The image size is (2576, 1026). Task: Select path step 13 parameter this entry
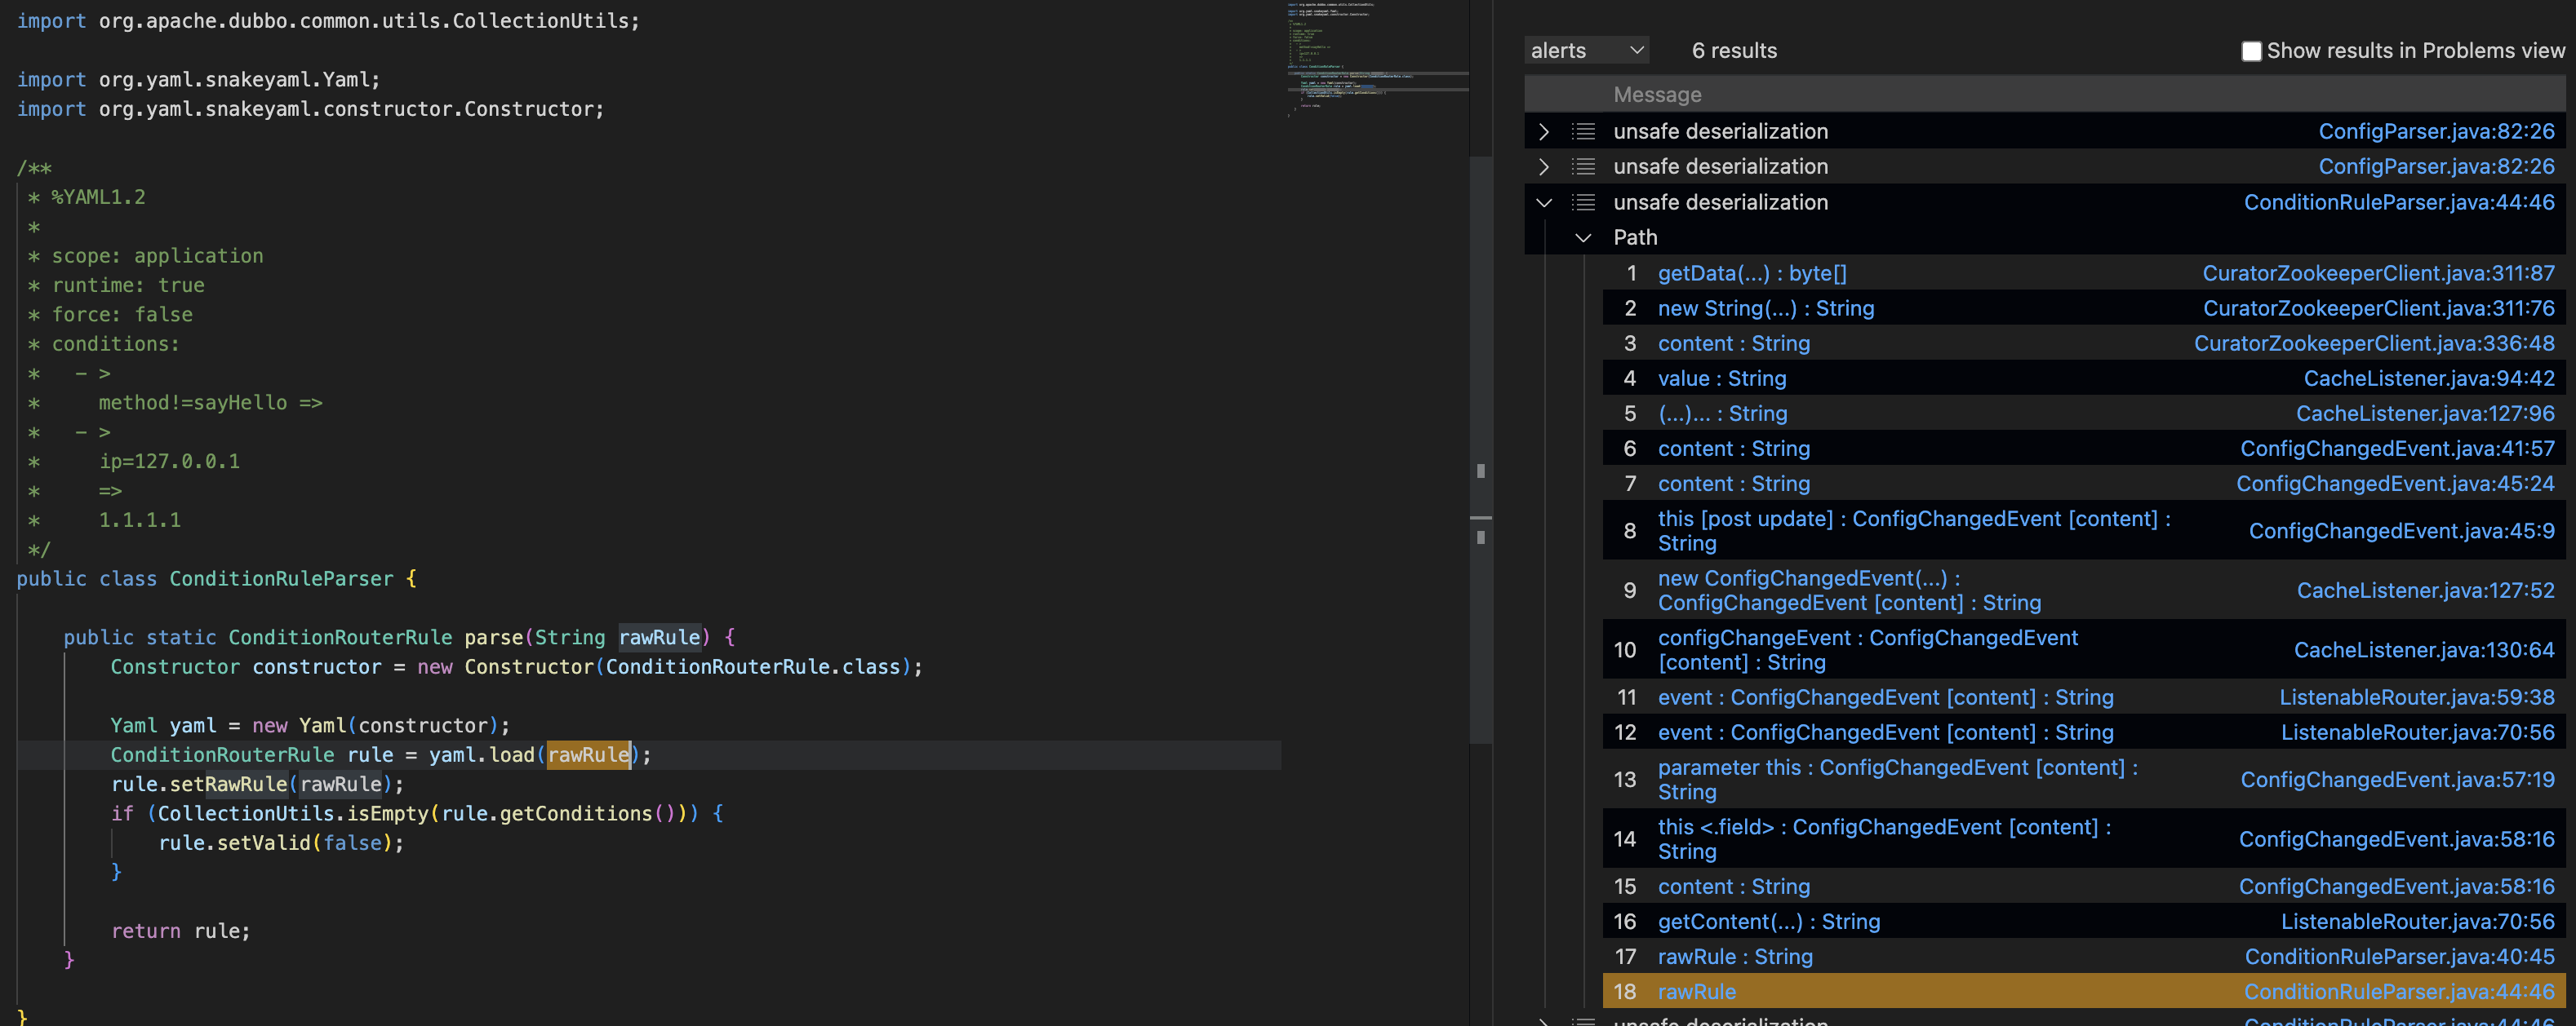pos(1897,779)
